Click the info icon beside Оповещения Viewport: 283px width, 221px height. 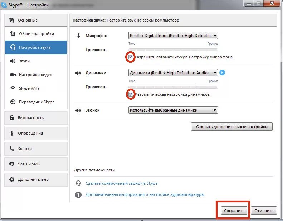click(x=12, y=133)
